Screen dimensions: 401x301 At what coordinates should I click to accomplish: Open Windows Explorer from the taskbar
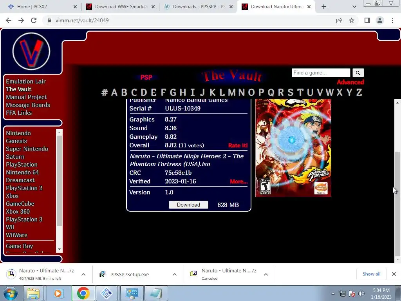(x=33, y=294)
